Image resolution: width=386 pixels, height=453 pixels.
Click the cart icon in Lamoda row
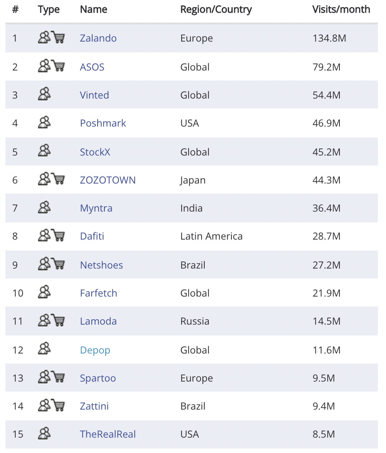[58, 321]
